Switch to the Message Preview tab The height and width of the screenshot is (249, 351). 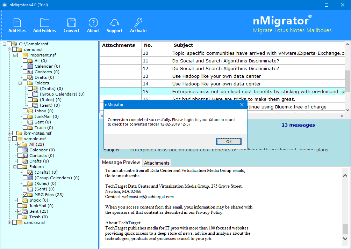tap(121, 163)
